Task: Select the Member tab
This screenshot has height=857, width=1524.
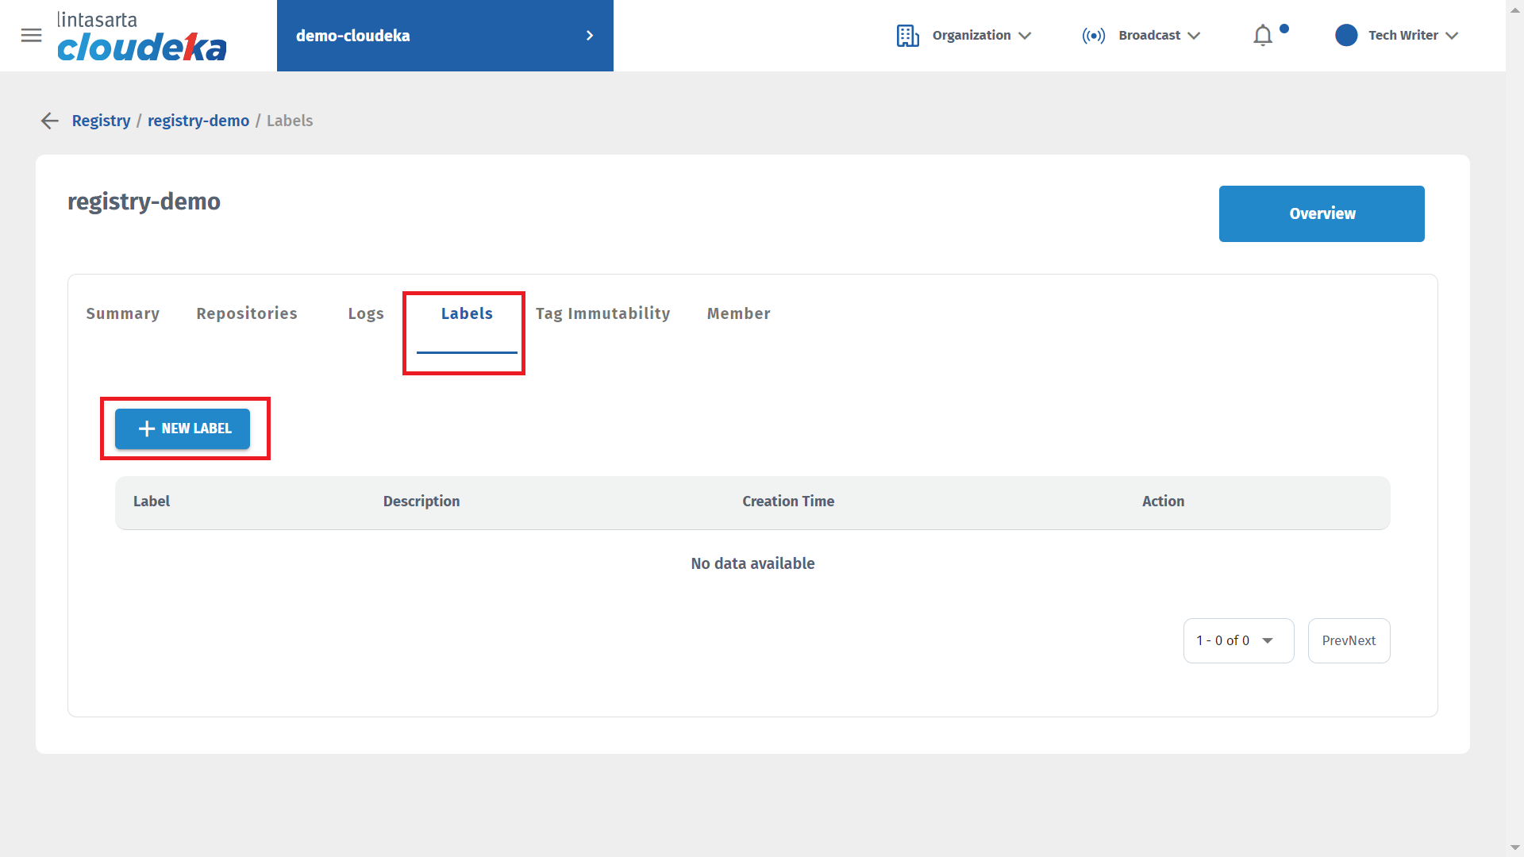Action: [x=738, y=313]
